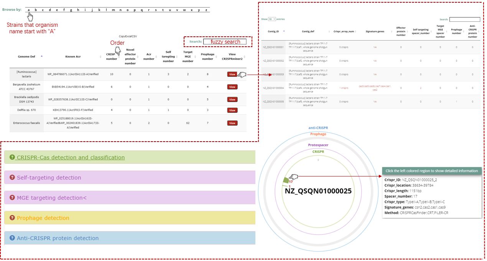Click help icon beside CRISPR-Cas detection
The width and height of the screenshot is (487, 261).
coord(12,157)
